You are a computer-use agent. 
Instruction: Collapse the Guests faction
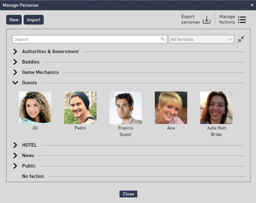pyautogui.click(x=15, y=83)
